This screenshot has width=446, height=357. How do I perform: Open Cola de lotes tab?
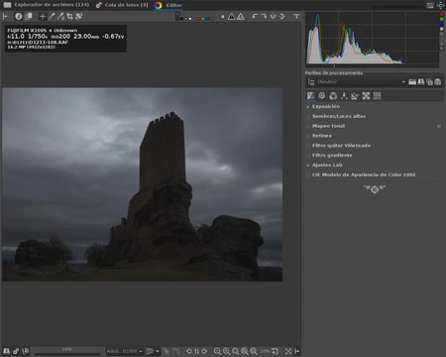point(122,5)
